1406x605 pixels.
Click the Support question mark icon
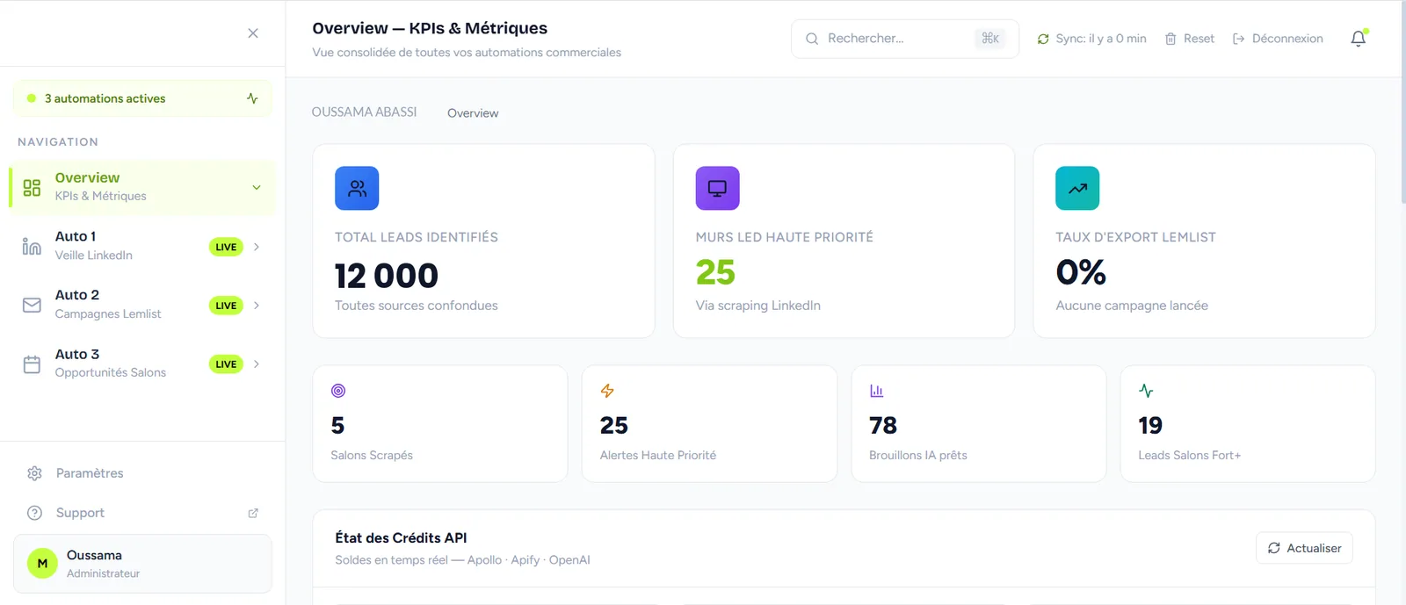coord(35,513)
